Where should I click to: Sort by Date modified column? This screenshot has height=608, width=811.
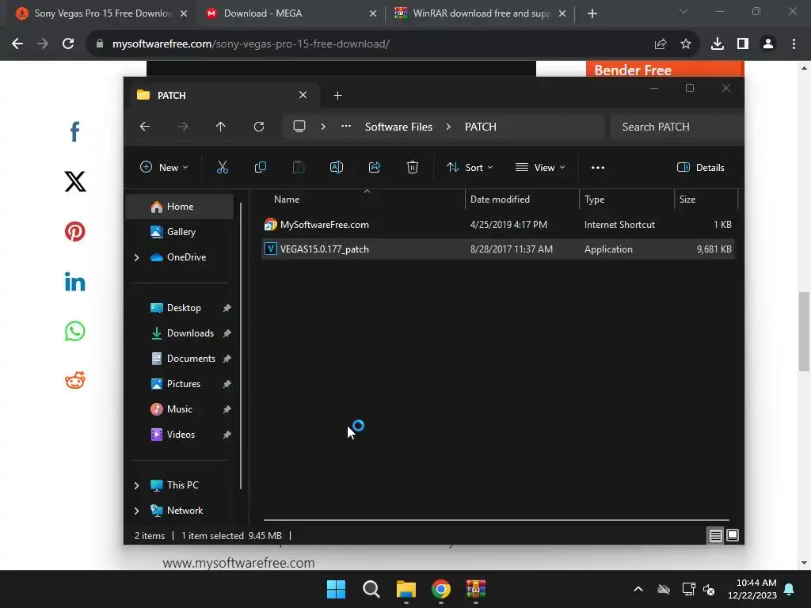point(522,199)
